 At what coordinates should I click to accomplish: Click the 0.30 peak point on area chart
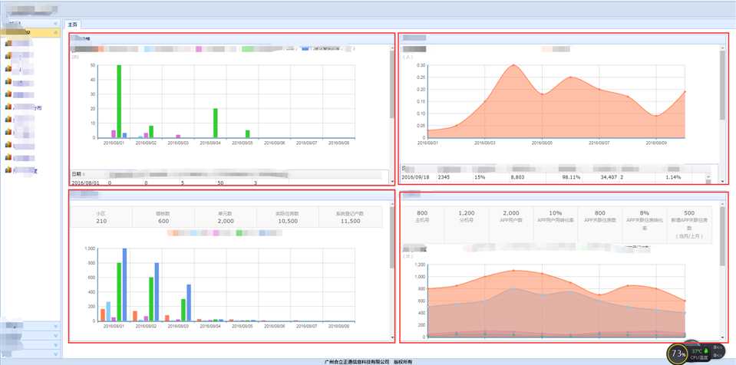click(513, 65)
